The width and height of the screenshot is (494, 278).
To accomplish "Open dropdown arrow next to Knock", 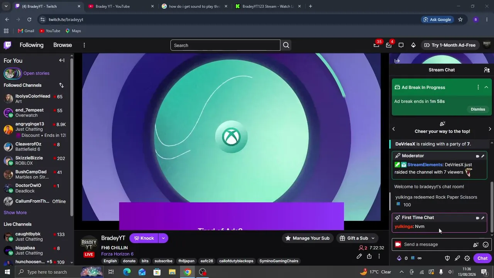I will 163,238.
